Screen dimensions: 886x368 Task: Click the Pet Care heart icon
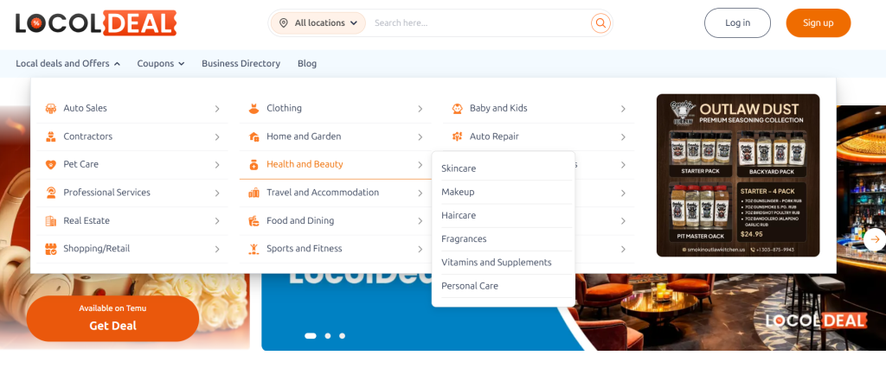(51, 165)
